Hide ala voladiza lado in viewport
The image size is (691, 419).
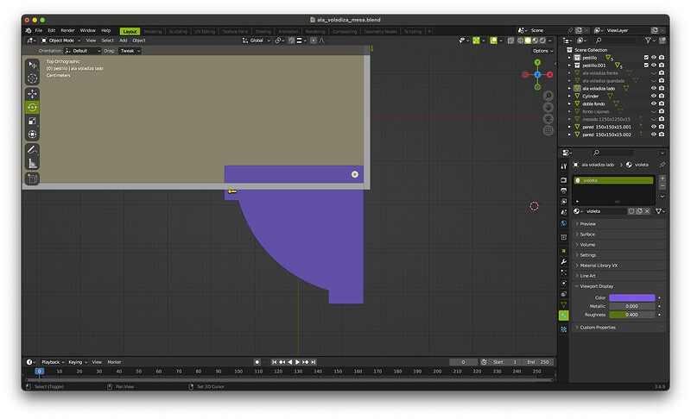[654, 89]
